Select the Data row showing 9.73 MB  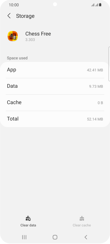[55, 86]
